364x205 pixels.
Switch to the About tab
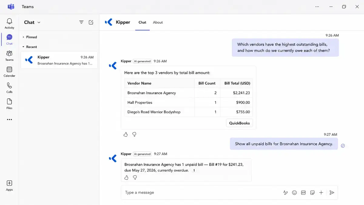pos(158,22)
